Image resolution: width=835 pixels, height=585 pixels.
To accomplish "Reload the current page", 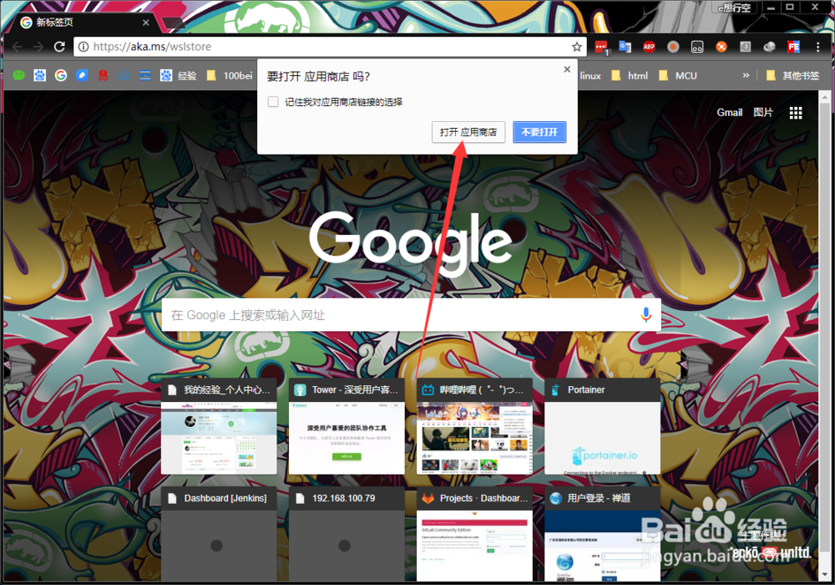I will pyautogui.click(x=59, y=47).
